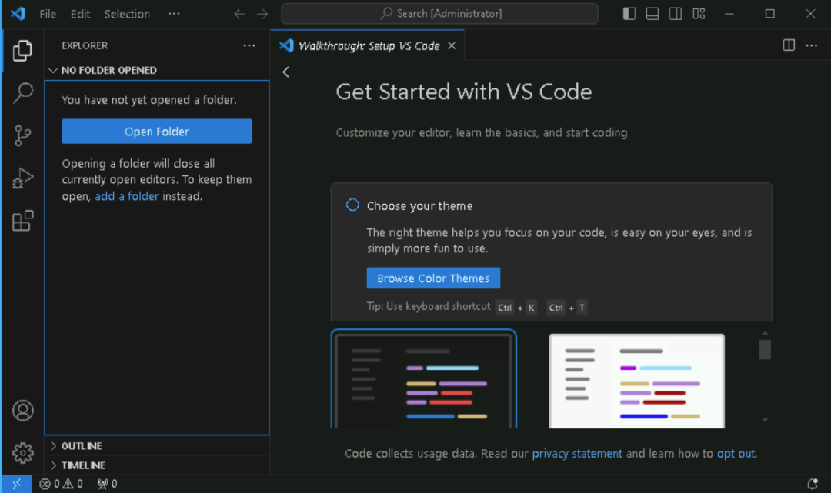The height and width of the screenshot is (493, 831).
Task: Open the Manage gear icon
Action: click(23, 453)
